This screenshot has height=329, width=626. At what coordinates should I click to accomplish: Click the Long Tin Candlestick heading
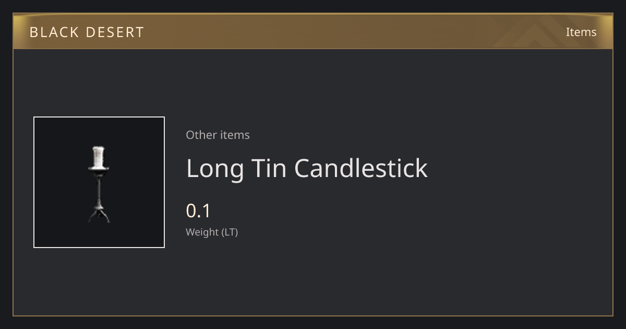pyautogui.click(x=307, y=168)
